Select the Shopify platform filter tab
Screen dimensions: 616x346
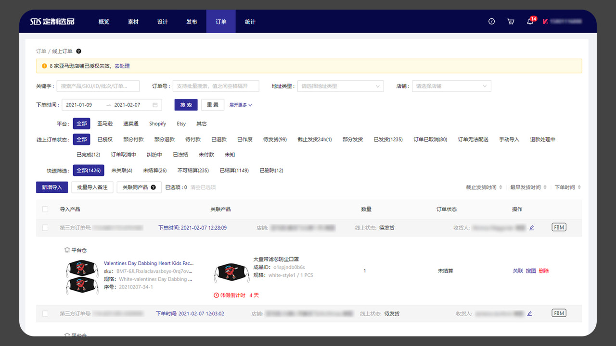[x=157, y=124]
